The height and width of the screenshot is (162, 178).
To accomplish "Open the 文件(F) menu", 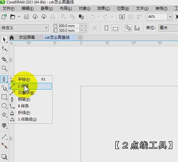I will click(x=9, y=8).
